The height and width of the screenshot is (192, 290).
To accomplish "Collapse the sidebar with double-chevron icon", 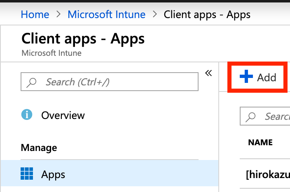I will [x=208, y=73].
